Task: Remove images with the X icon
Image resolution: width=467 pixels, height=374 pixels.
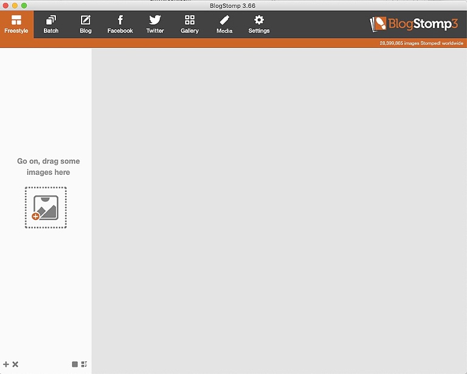Action: (15, 364)
